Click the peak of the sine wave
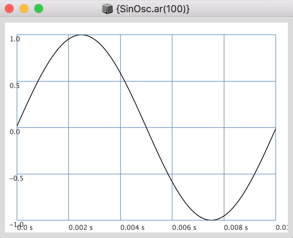This screenshot has width=293, height=238. pos(82,35)
